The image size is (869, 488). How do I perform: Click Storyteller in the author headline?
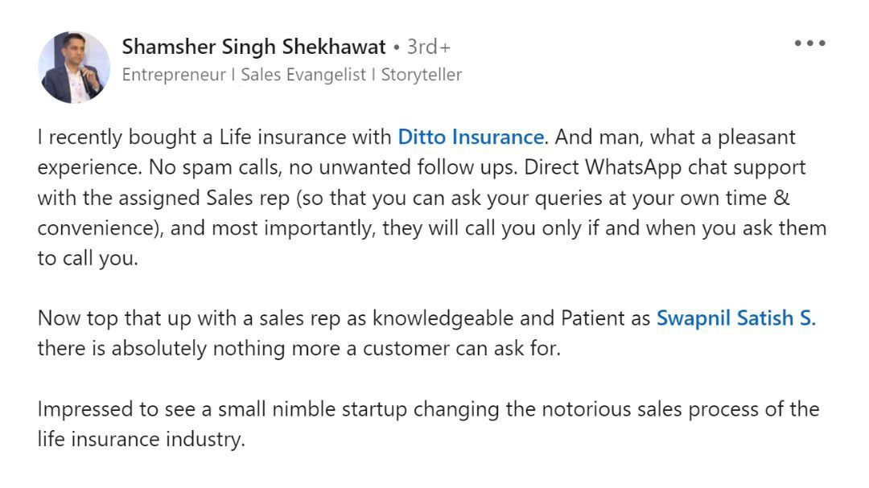(x=421, y=75)
